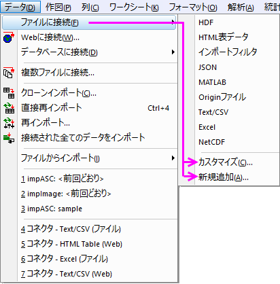Choose Webに接続(W)... menu item
Image resolution: width=280 pixels, height=284 pixels.
tap(89, 37)
